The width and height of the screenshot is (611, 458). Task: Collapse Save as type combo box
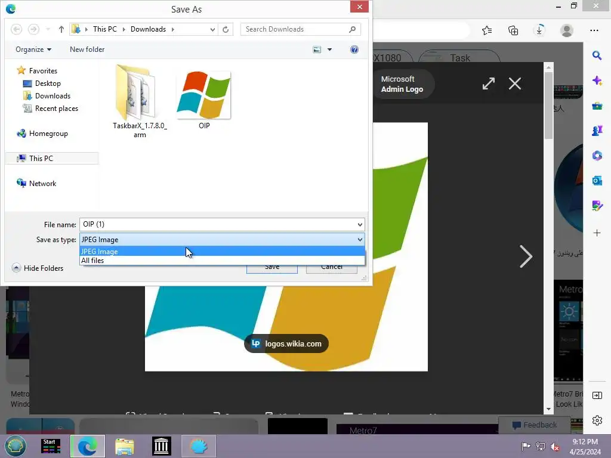360,240
